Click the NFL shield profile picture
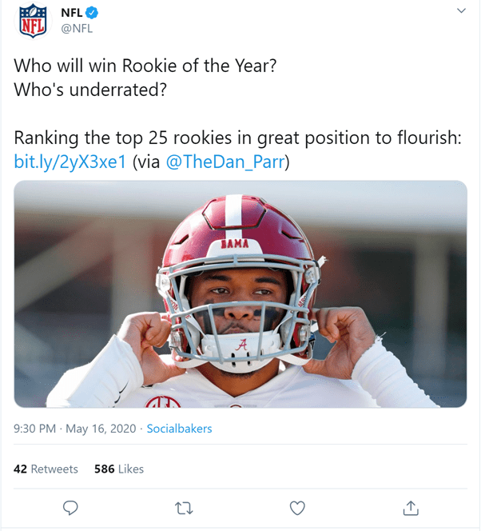485x531 pixels. [33, 21]
